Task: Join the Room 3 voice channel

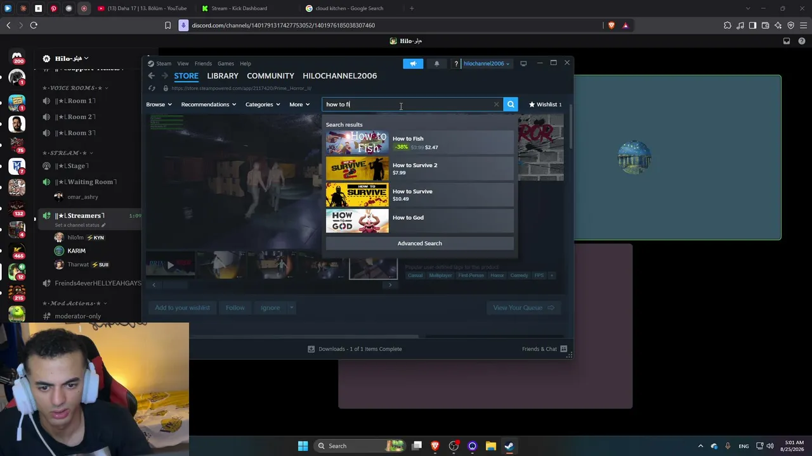Action: (74, 133)
